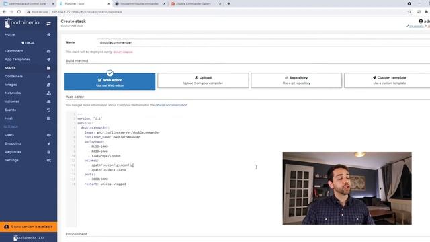Image resolution: width=430 pixels, height=242 pixels.
Task: Click the LOCAL endpoint label
Action: point(28,43)
